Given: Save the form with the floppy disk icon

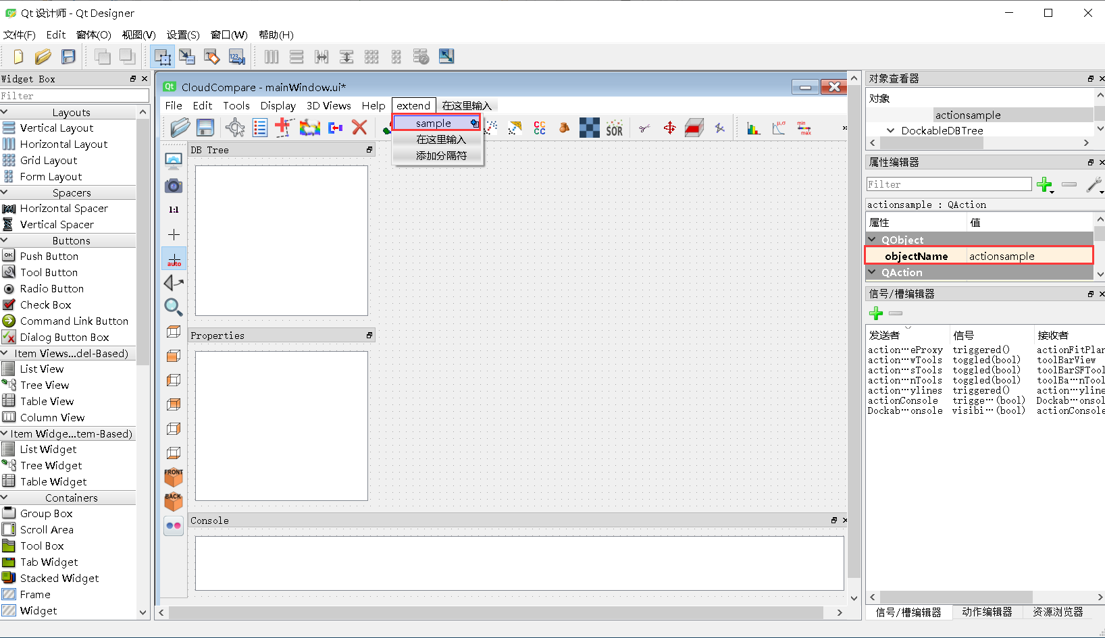Looking at the screenshot, I should [68, 57].
